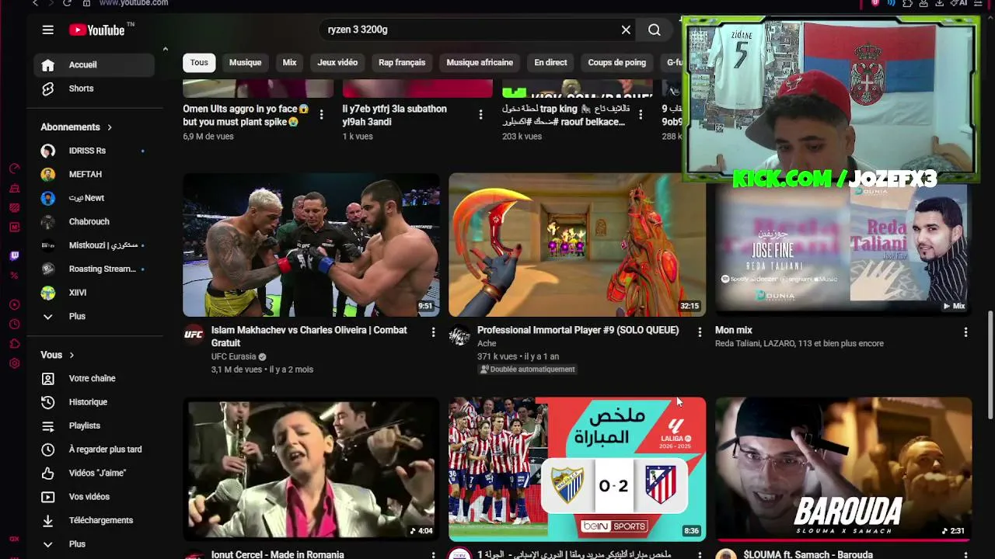Image resolution: width=995 pixels, height=559 pixels.
Task: Expand the Abonnements section header
Action: click(x=77, y=127)
